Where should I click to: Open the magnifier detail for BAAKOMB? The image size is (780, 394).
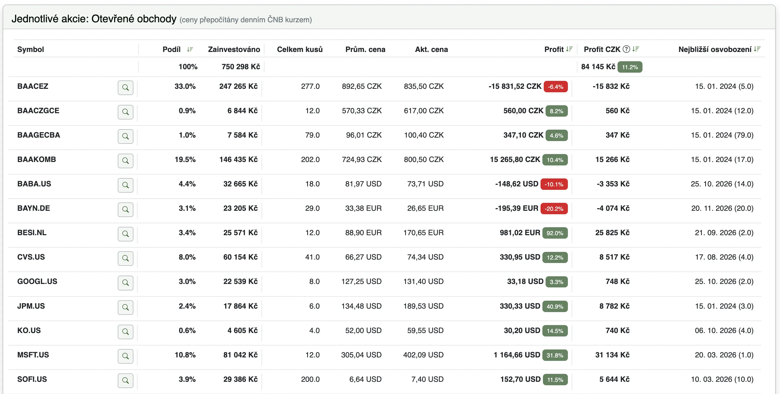click(x=125, y=161)
